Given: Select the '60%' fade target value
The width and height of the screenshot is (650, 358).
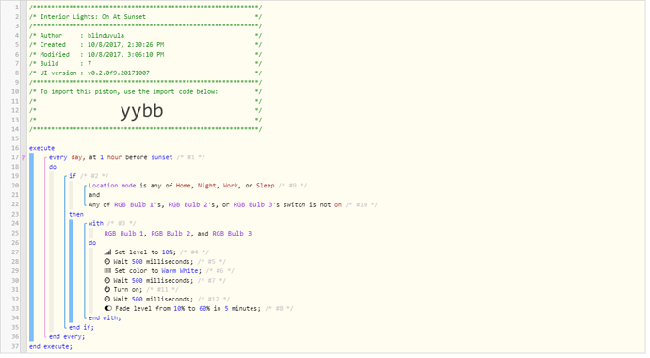Looking at the screenshot, I should [x=204, y=308].
